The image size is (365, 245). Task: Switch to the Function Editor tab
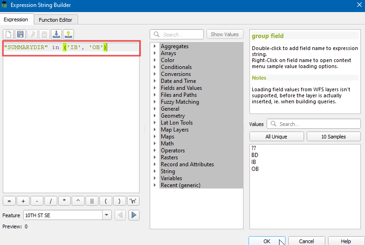point(58,20)
